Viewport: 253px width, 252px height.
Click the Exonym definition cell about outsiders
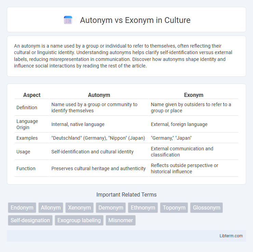194,108
